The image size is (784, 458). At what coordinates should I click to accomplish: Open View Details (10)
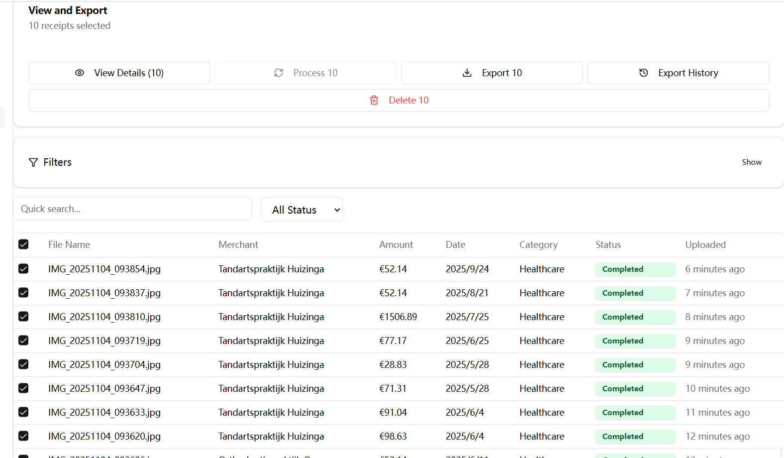tap(119, 73)
